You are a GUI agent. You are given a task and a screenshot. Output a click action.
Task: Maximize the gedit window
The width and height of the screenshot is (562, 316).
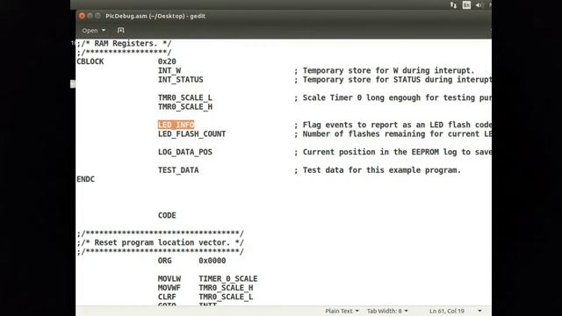tap(97, 16)
